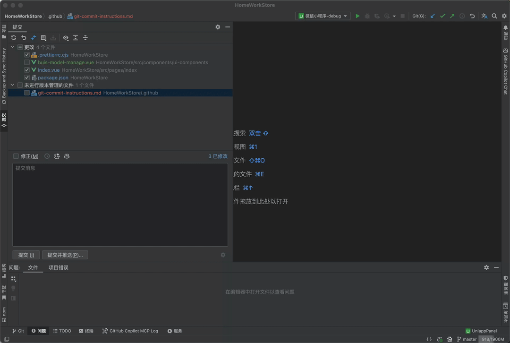
Task: Click the commit message text area
Action: tap(120, 205)
